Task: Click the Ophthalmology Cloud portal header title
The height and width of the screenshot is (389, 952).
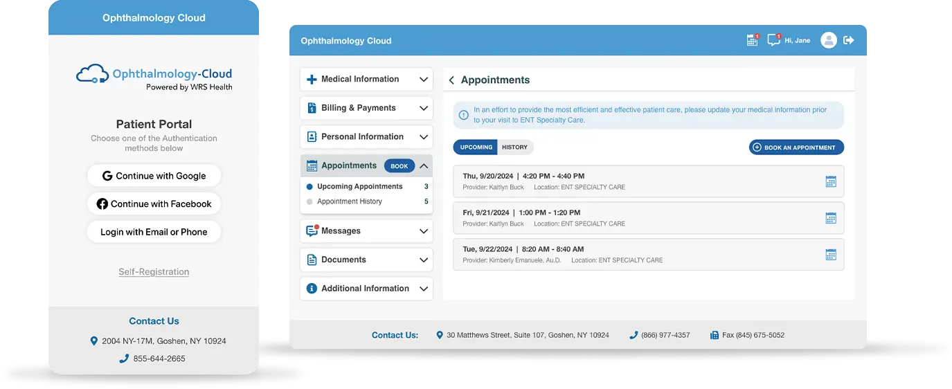Action: click(346, 41)
